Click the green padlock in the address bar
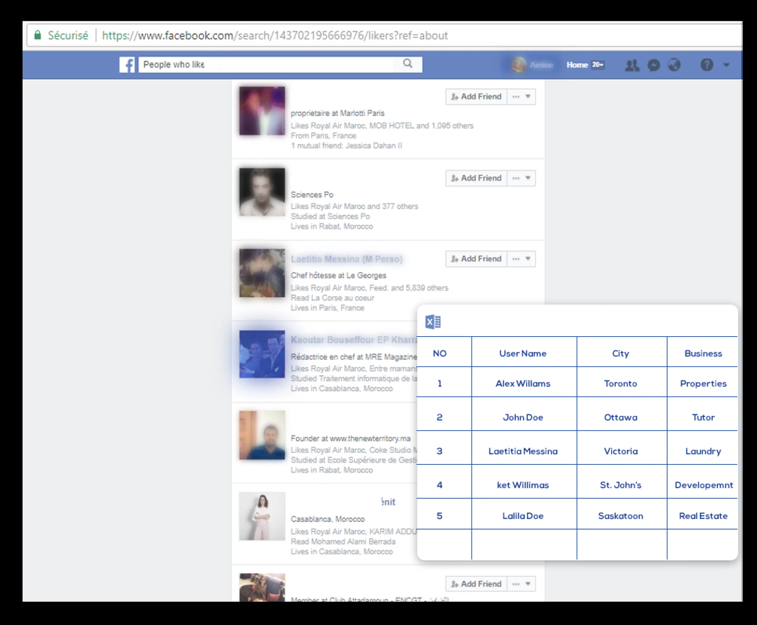 (37, 35)
